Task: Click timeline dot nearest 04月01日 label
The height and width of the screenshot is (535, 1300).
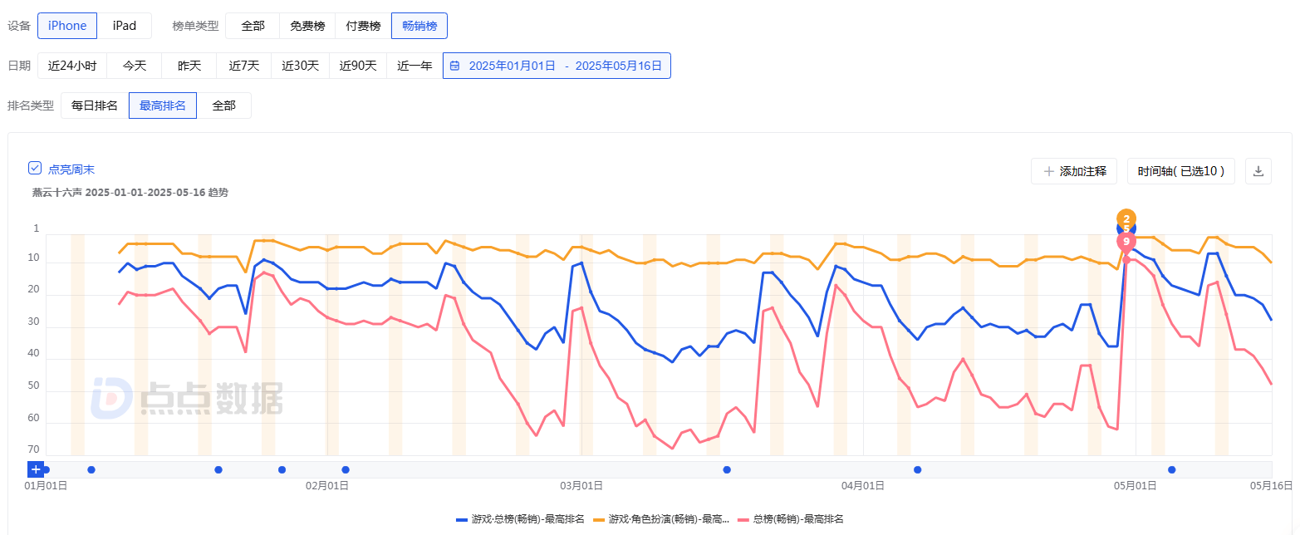Action: coord(918,469)
